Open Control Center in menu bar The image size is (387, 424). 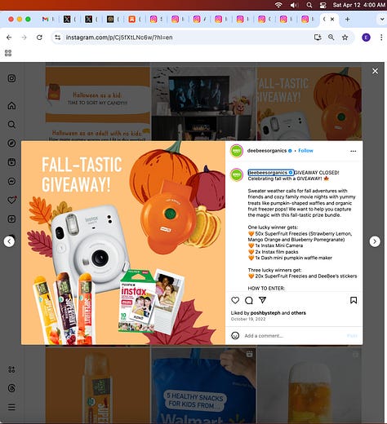(322, 5)
